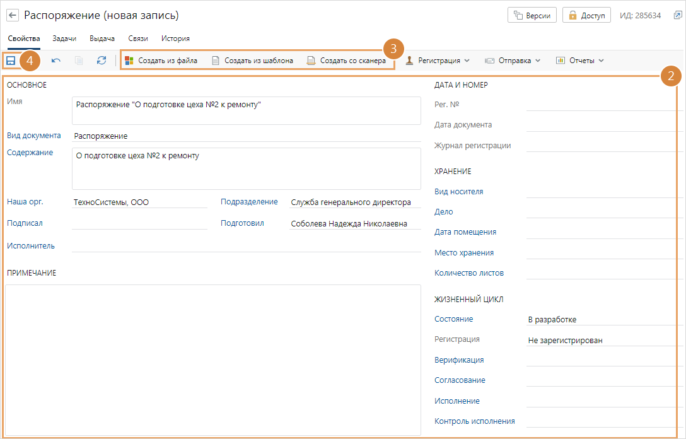The height and width of the screenshot is (439, 686).
Task: Click the refresh icon in toolbar
Action: (102, 61)
